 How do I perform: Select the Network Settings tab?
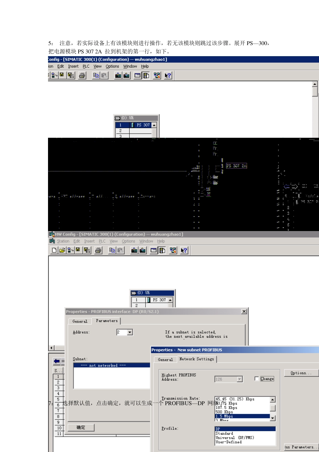[x=197, y=359]
